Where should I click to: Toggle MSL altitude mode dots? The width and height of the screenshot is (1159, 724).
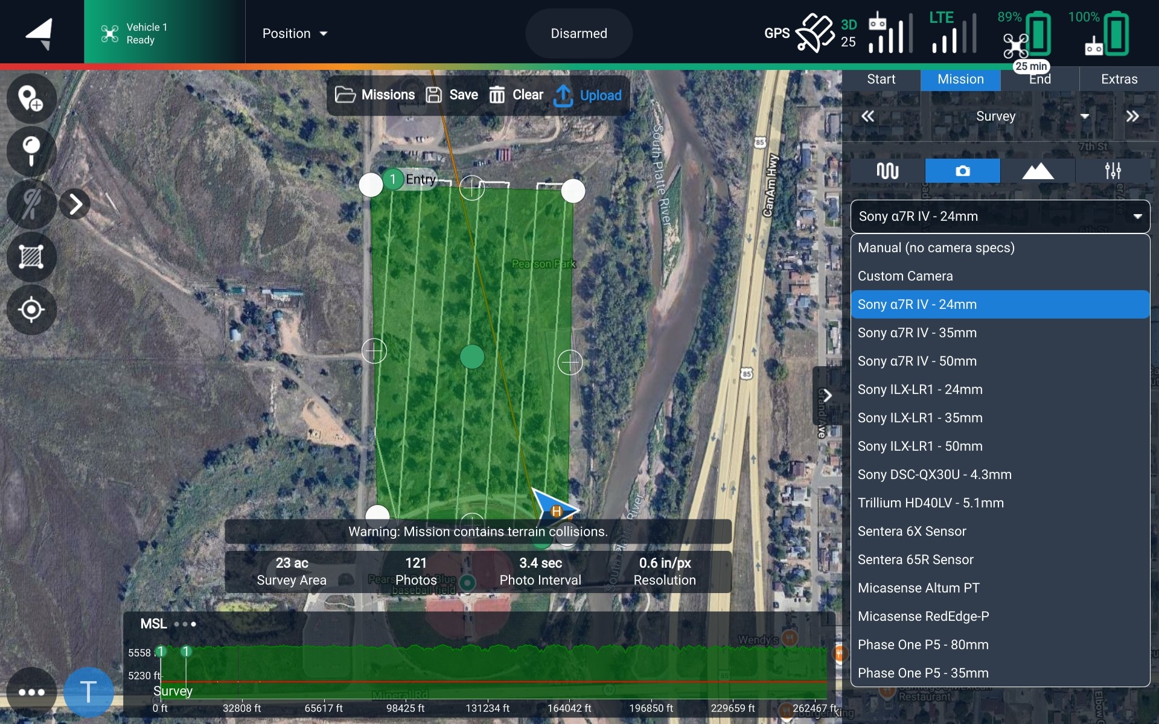point(185,624)
